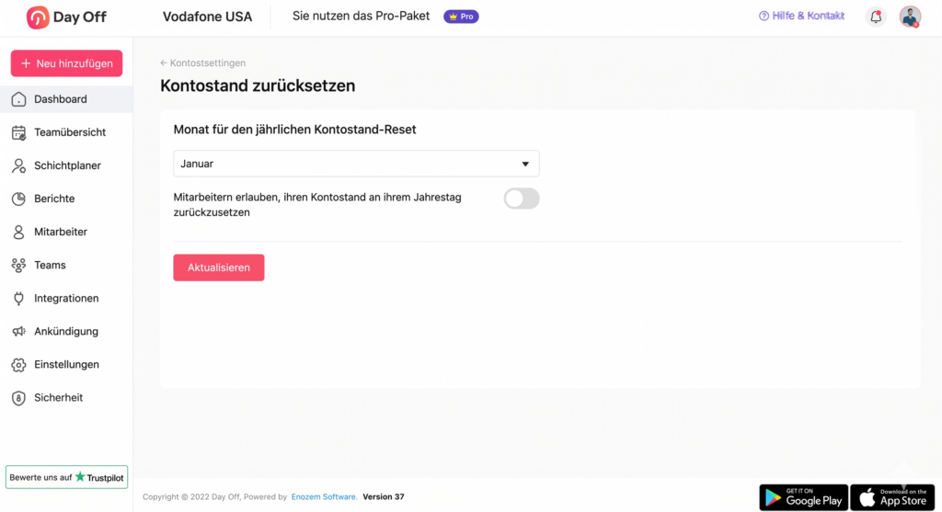
Task: Open the Hilfe & Kontakt link
Action: tap(801, 16)
